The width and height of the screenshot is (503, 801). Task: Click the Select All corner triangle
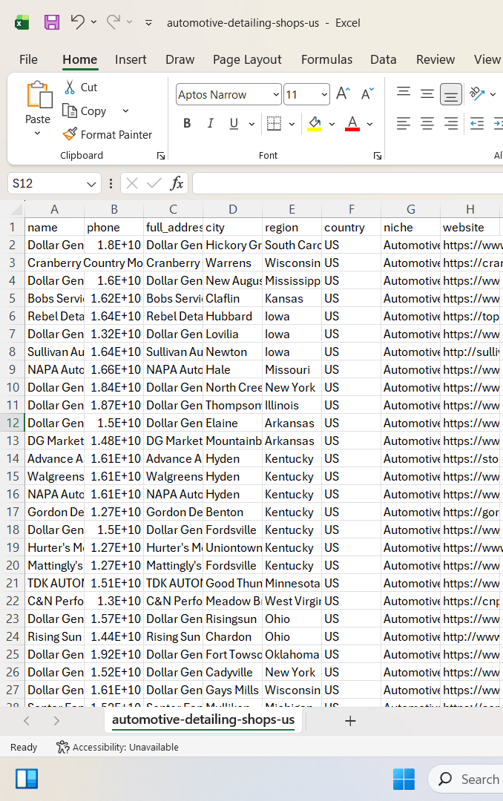tap(17, 209)
